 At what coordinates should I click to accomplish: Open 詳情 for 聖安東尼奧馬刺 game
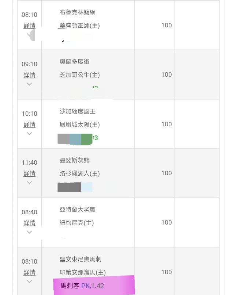tap(29, 272)
